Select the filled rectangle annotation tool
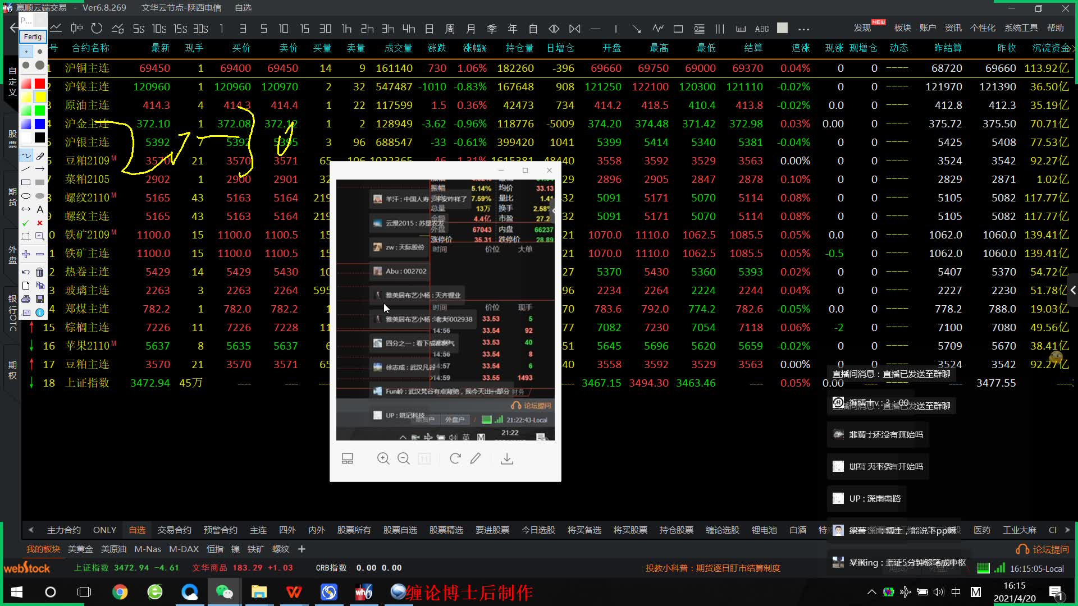This screenshot has width=1078, height=606. click(x=40, y=182)
